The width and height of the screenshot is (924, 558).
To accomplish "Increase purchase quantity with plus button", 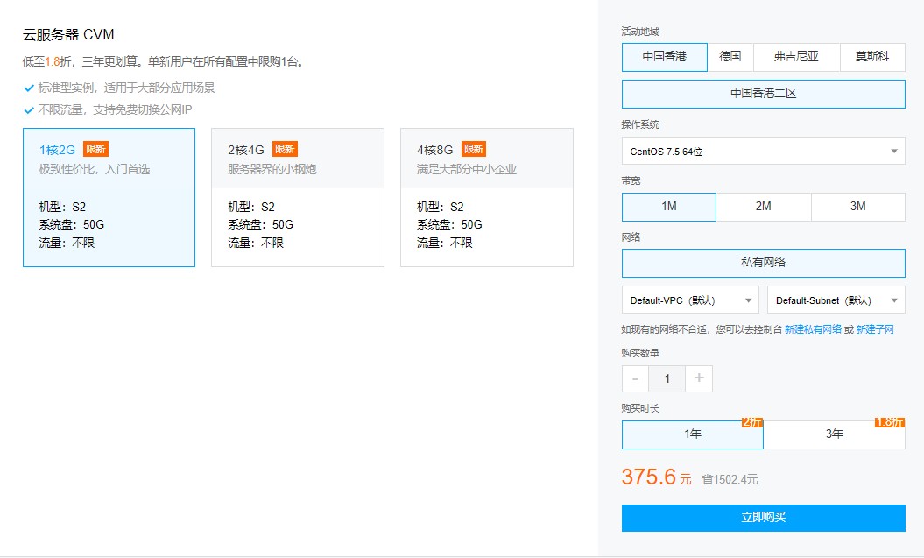I will 699,379.
